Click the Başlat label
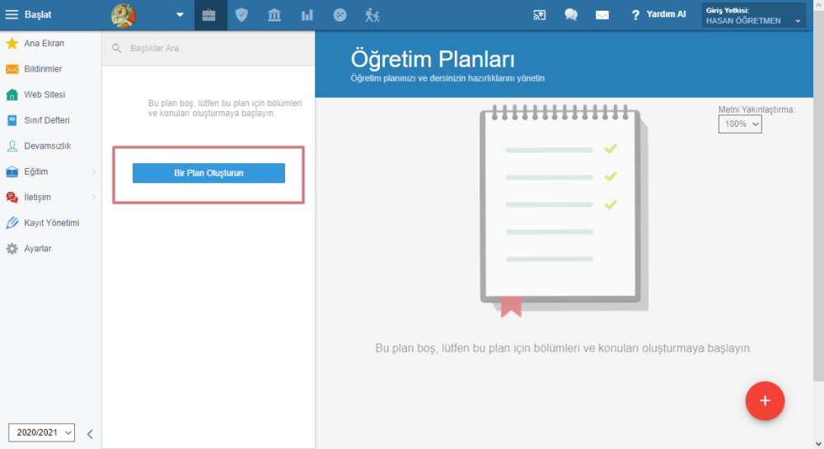 click(38, 15)
